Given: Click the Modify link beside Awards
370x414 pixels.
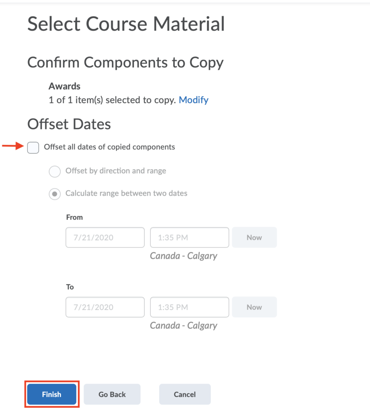Looking at the screenshot, I should point(193,100).
